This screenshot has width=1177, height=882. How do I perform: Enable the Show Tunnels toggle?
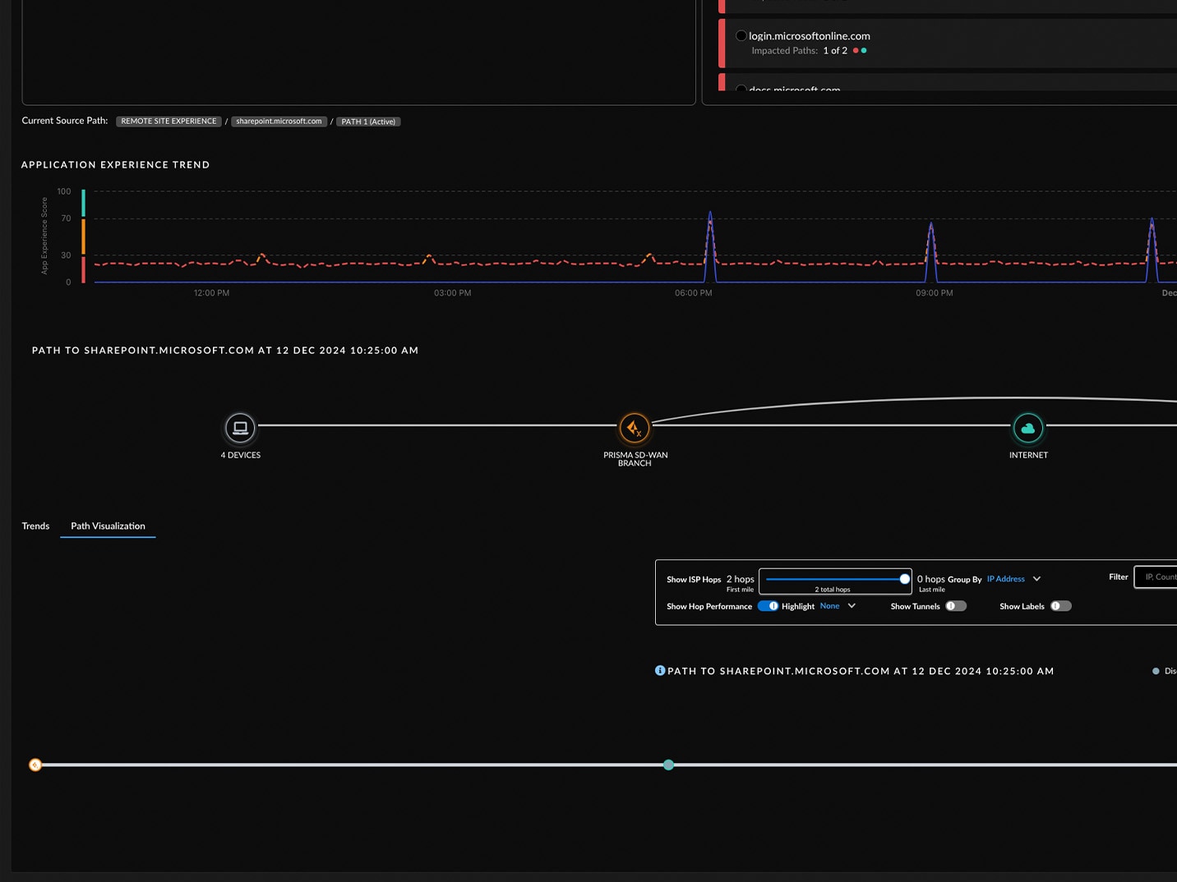point(955,606)
